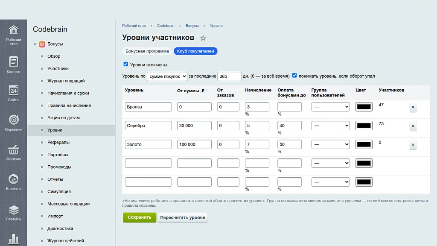Open the Клиенты section icon

pos(13,179)
